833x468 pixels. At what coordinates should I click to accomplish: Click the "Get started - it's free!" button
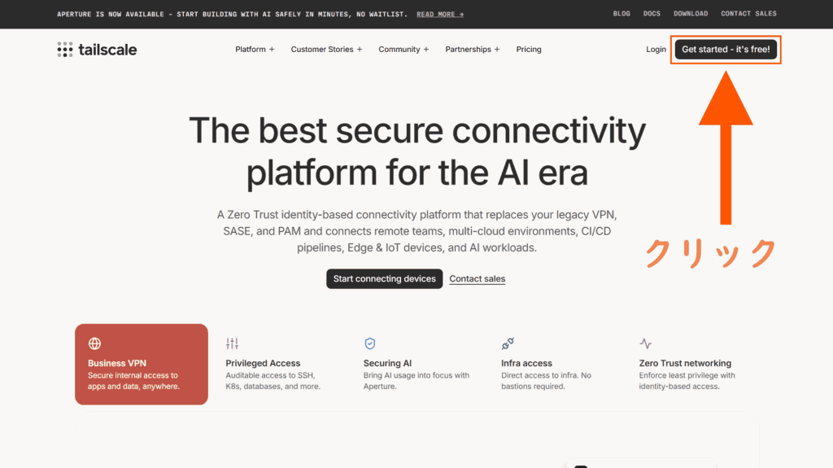[726, 50]
